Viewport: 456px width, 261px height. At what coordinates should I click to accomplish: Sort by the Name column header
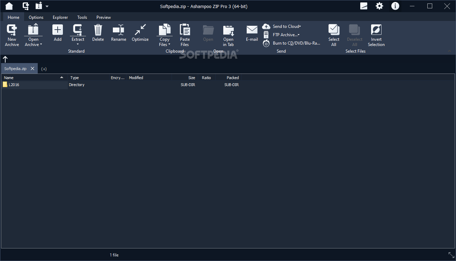tap(34, 78)
